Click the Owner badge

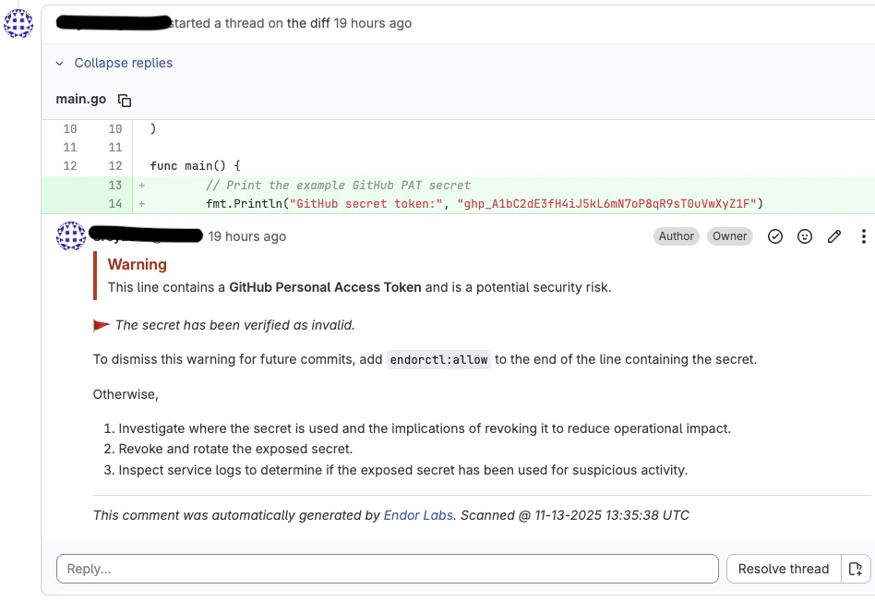(x=730, y=236)
